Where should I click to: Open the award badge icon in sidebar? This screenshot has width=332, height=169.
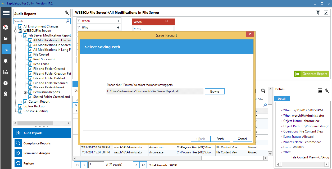(6, 94)
